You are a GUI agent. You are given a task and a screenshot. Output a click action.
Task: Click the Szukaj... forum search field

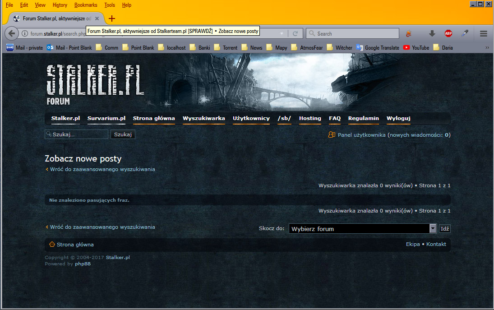click(76, 134)
